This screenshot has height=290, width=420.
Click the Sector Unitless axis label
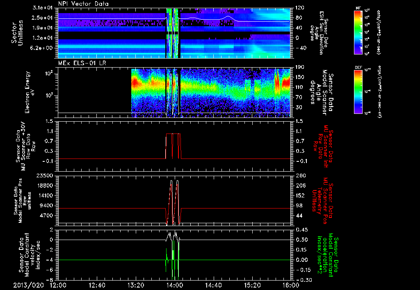tap(17, 32)
